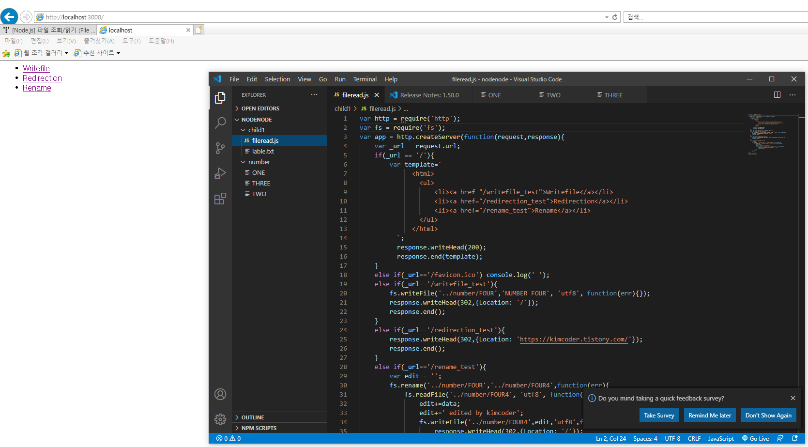
Task: Dismiss survey with Don't Show Again
Action: pos(768,415)
